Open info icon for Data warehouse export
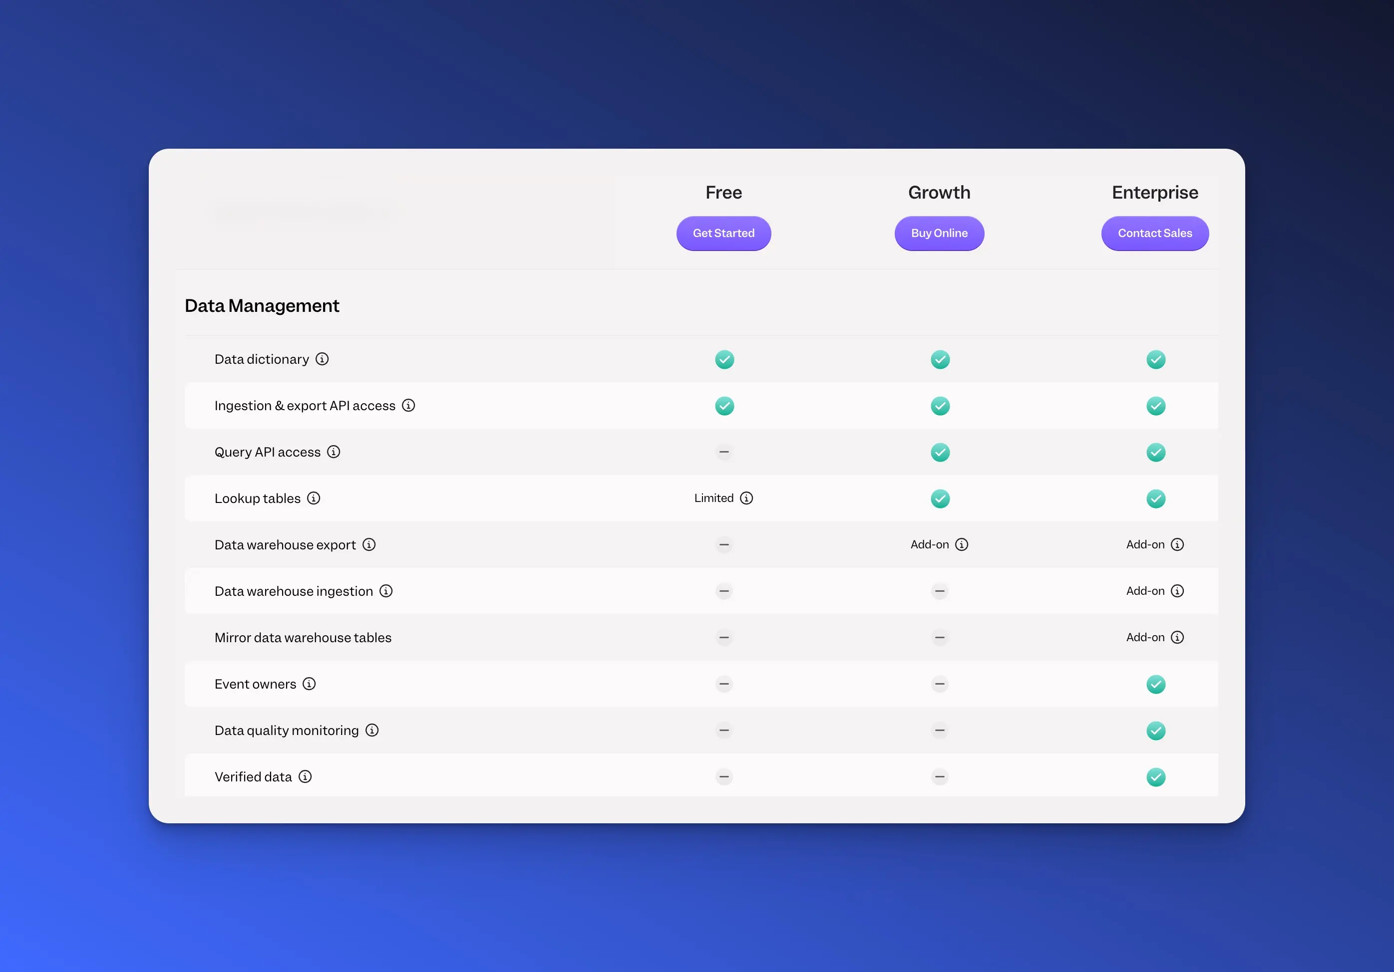Viewport: 1394px width, 972px height. click(x=369, y=545)
